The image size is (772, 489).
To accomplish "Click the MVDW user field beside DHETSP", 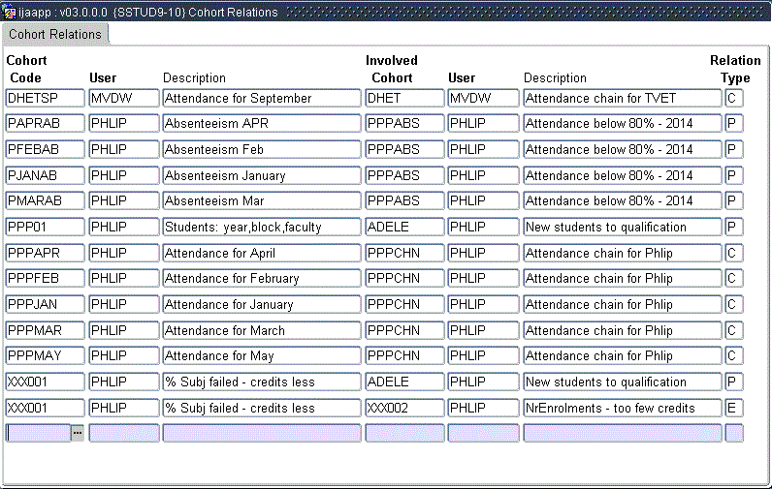I will pyautogui.click(x=124, y=98).
